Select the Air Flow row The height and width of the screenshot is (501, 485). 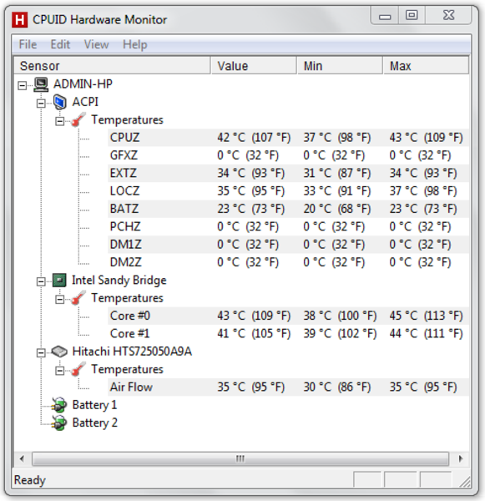point(289,387)
